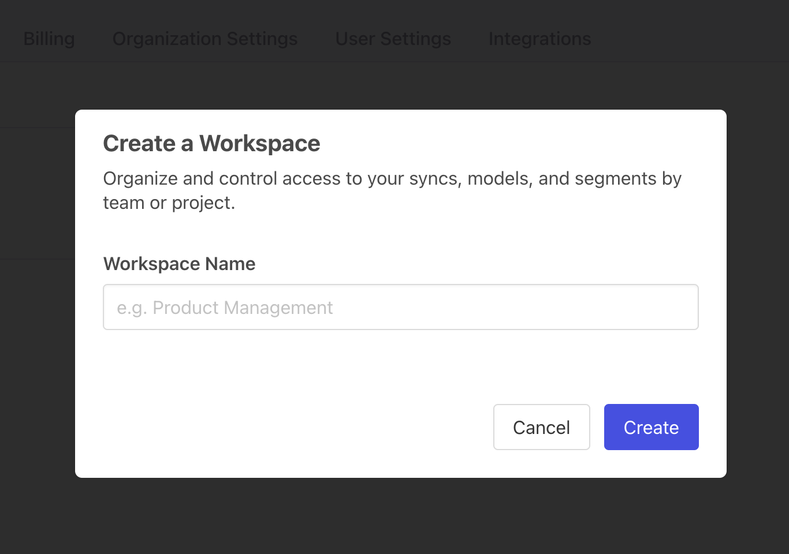
Task: Focus the field showing Product Management placeholder
Action: pos(400,307)
